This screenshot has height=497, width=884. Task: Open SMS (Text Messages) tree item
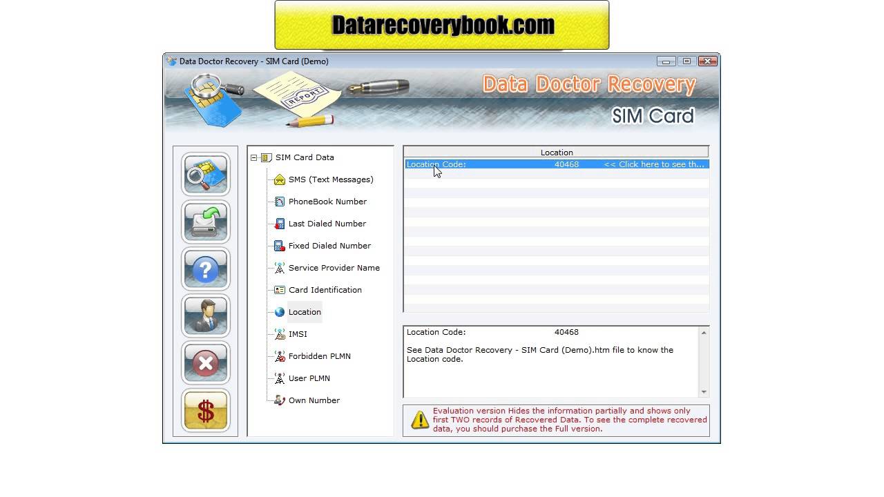pyautogui.click(x=331, y=179)
